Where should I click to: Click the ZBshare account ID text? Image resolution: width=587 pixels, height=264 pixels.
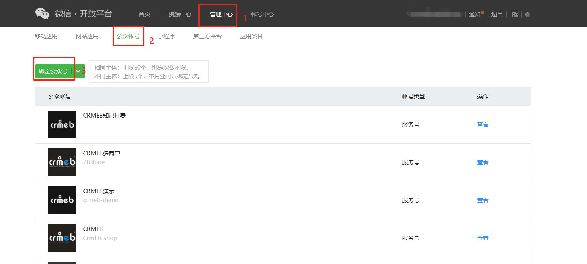point(94,162)
